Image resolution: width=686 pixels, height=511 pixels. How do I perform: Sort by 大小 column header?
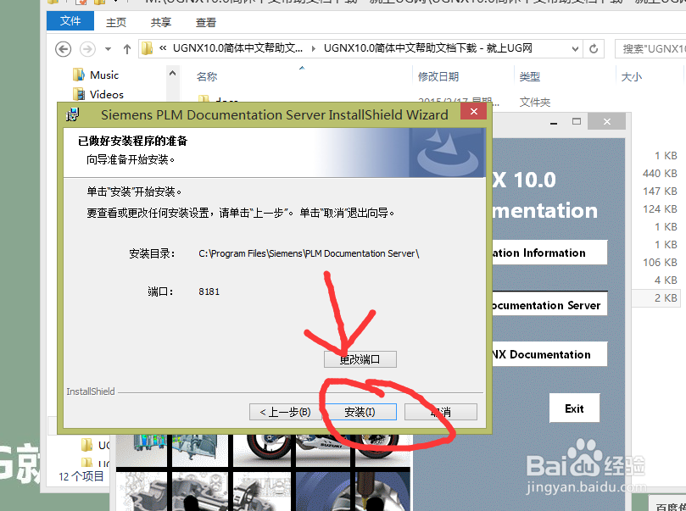point(632,77)
